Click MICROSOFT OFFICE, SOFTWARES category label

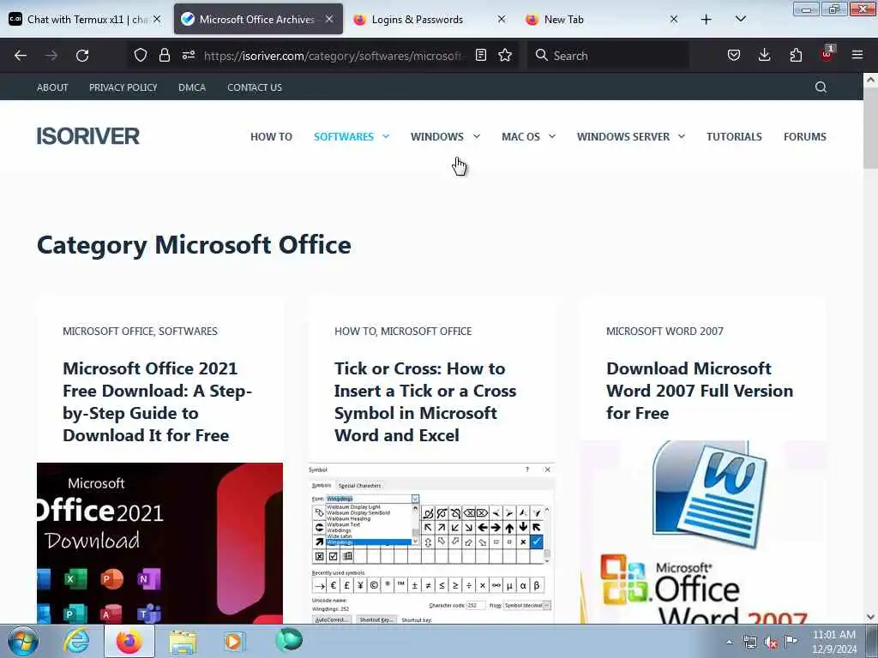tap(140, 332)
